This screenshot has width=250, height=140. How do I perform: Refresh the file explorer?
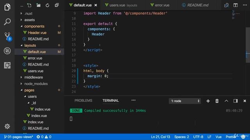tap(47, 5)
